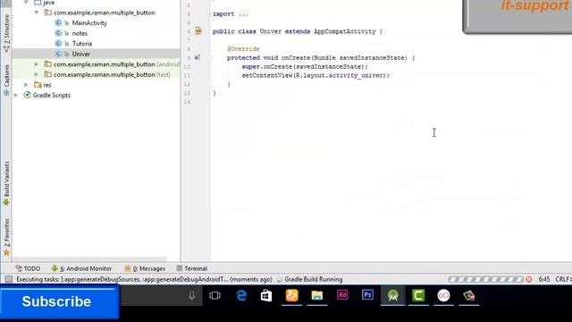The height and width of the screenshot is (322, 572).
Task: Click the Gradle Build Running status text
Action: click(x=314, y=279)
